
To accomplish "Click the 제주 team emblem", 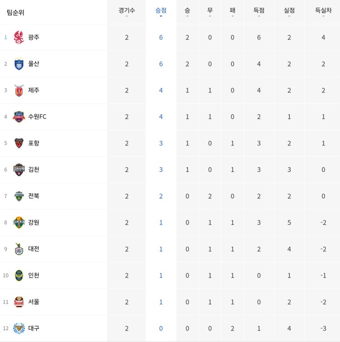I will tap(19, 90).
